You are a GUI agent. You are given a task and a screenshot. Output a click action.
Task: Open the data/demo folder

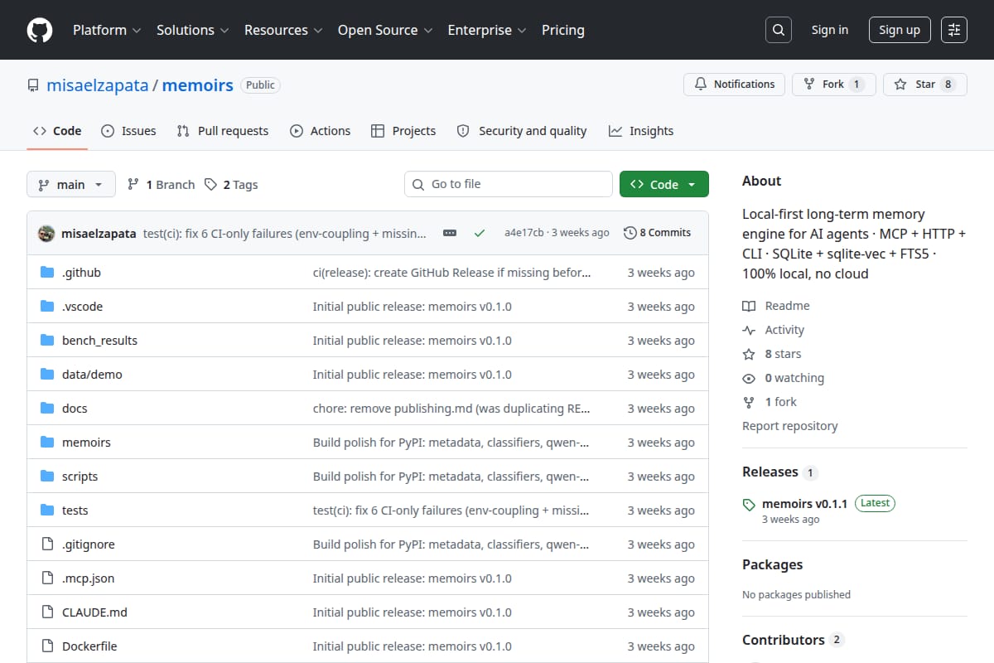tap(92, 374)
